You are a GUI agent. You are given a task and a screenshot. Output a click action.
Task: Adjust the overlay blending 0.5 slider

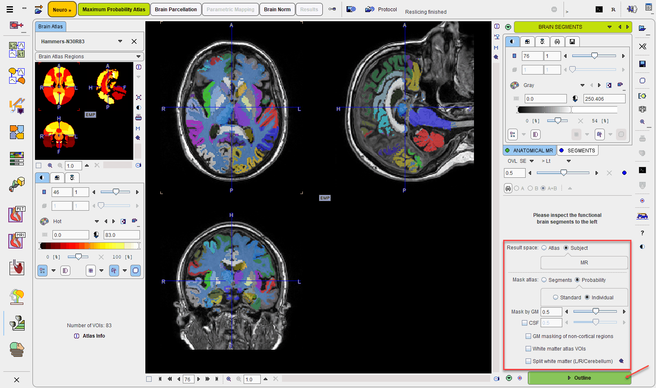click(x=563, y=173)
